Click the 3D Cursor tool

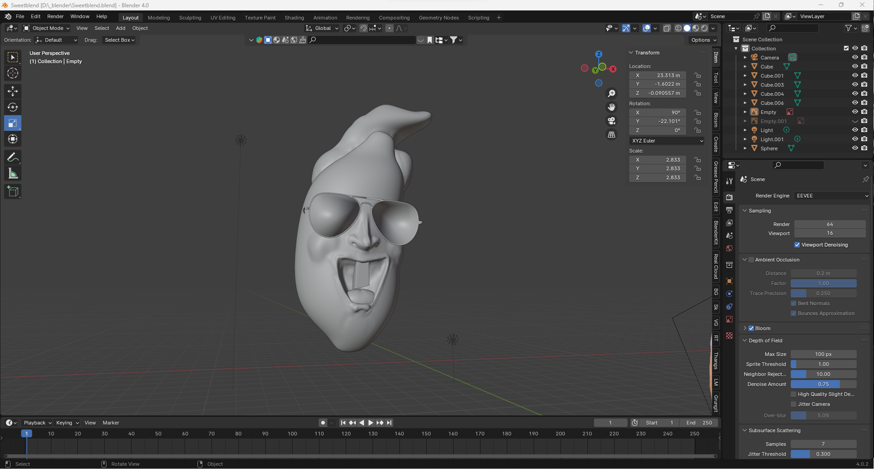coord(13,73)
